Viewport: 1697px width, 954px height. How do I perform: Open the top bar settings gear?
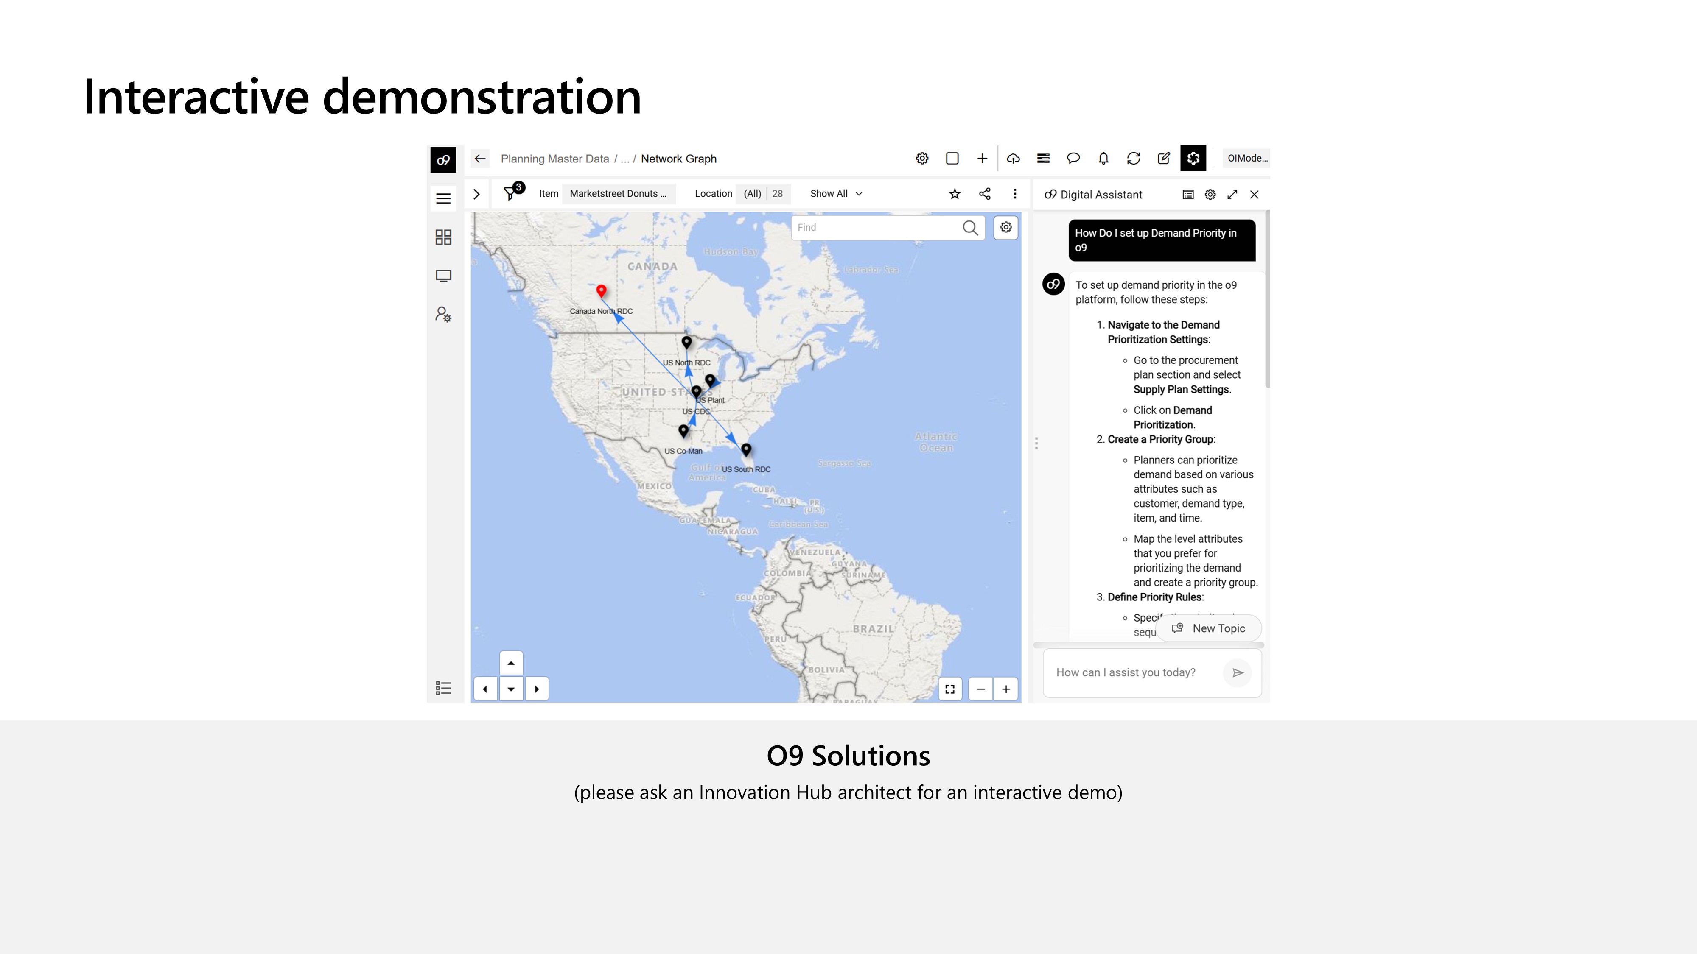tap(922, 158)
